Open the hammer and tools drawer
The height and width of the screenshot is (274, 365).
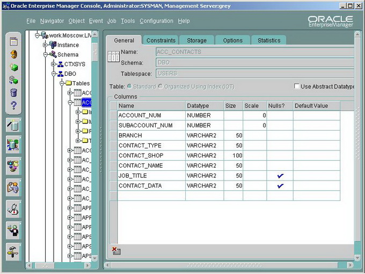click(x=13, y=252)
